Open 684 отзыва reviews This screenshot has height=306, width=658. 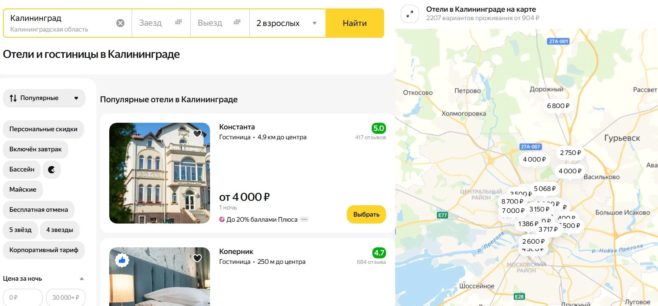tap(371, 262)
